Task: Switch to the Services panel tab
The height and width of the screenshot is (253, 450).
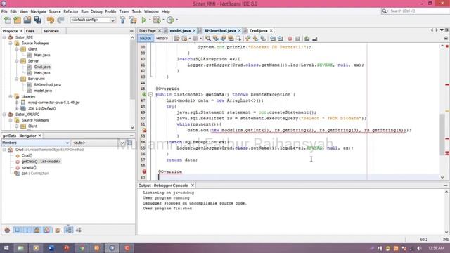Action: 51,31
